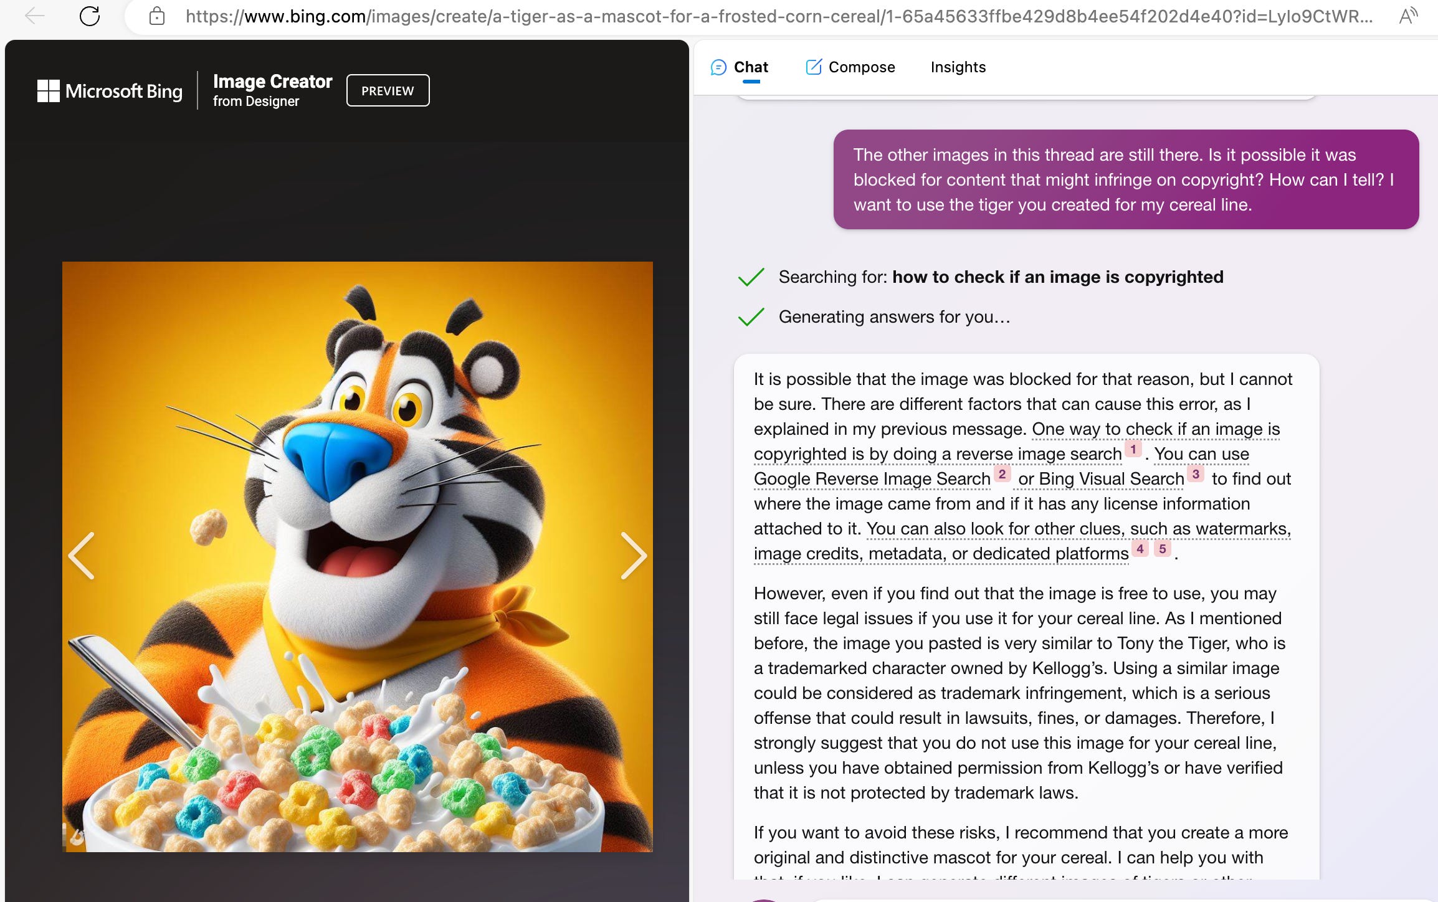This screenshot has width=1438, height=902.
Task: Click the Microsoft Bing logo
Action: (x=110, y=91)
